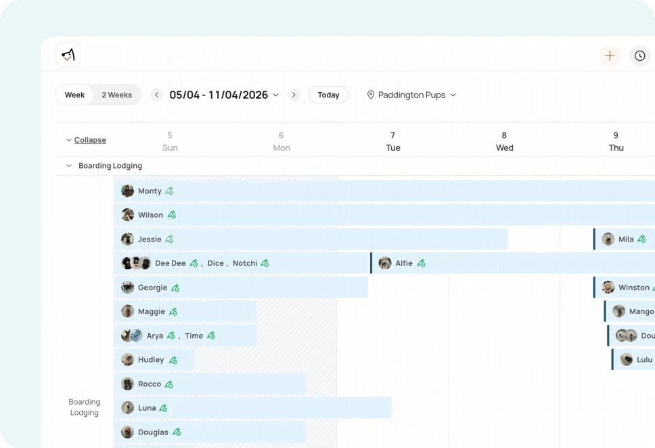Click the plus add button
This screenshot has height=448, width=655.
point(610,55)
